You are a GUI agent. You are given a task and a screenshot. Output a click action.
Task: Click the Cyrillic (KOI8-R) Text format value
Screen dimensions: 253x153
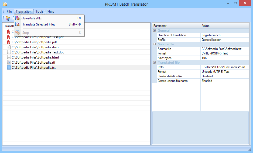point(215,53)
